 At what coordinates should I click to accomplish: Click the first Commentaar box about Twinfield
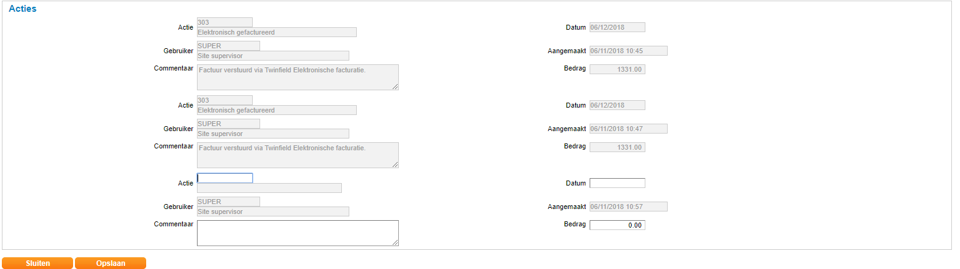[297, 77]
